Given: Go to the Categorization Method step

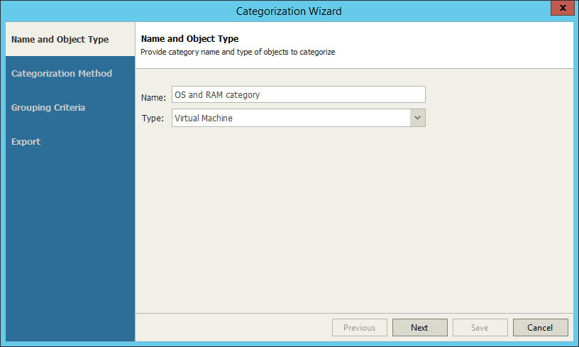Looking at the screenshot, I should 62,74.
